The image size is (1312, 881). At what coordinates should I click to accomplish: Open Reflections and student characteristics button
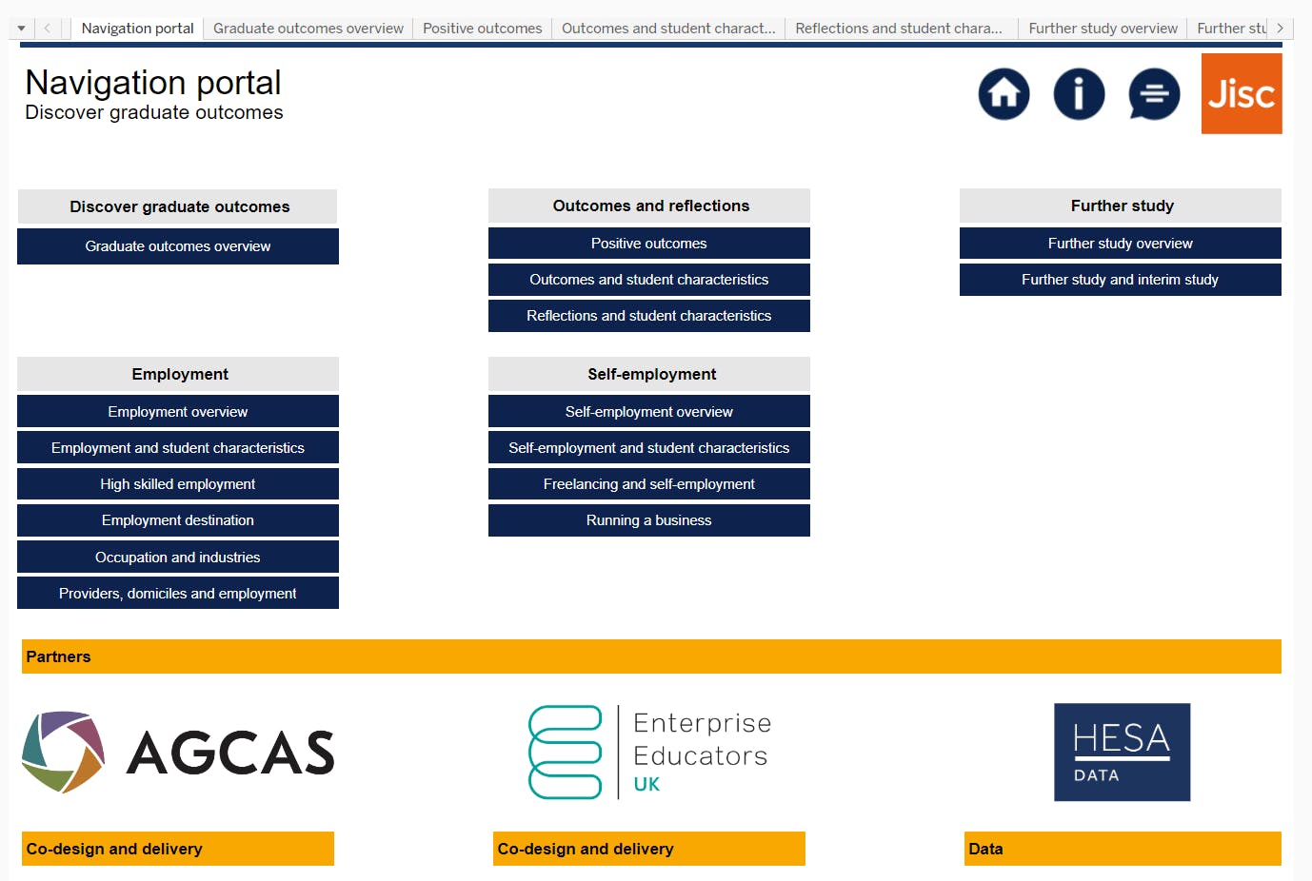click(x=649, y=316)
